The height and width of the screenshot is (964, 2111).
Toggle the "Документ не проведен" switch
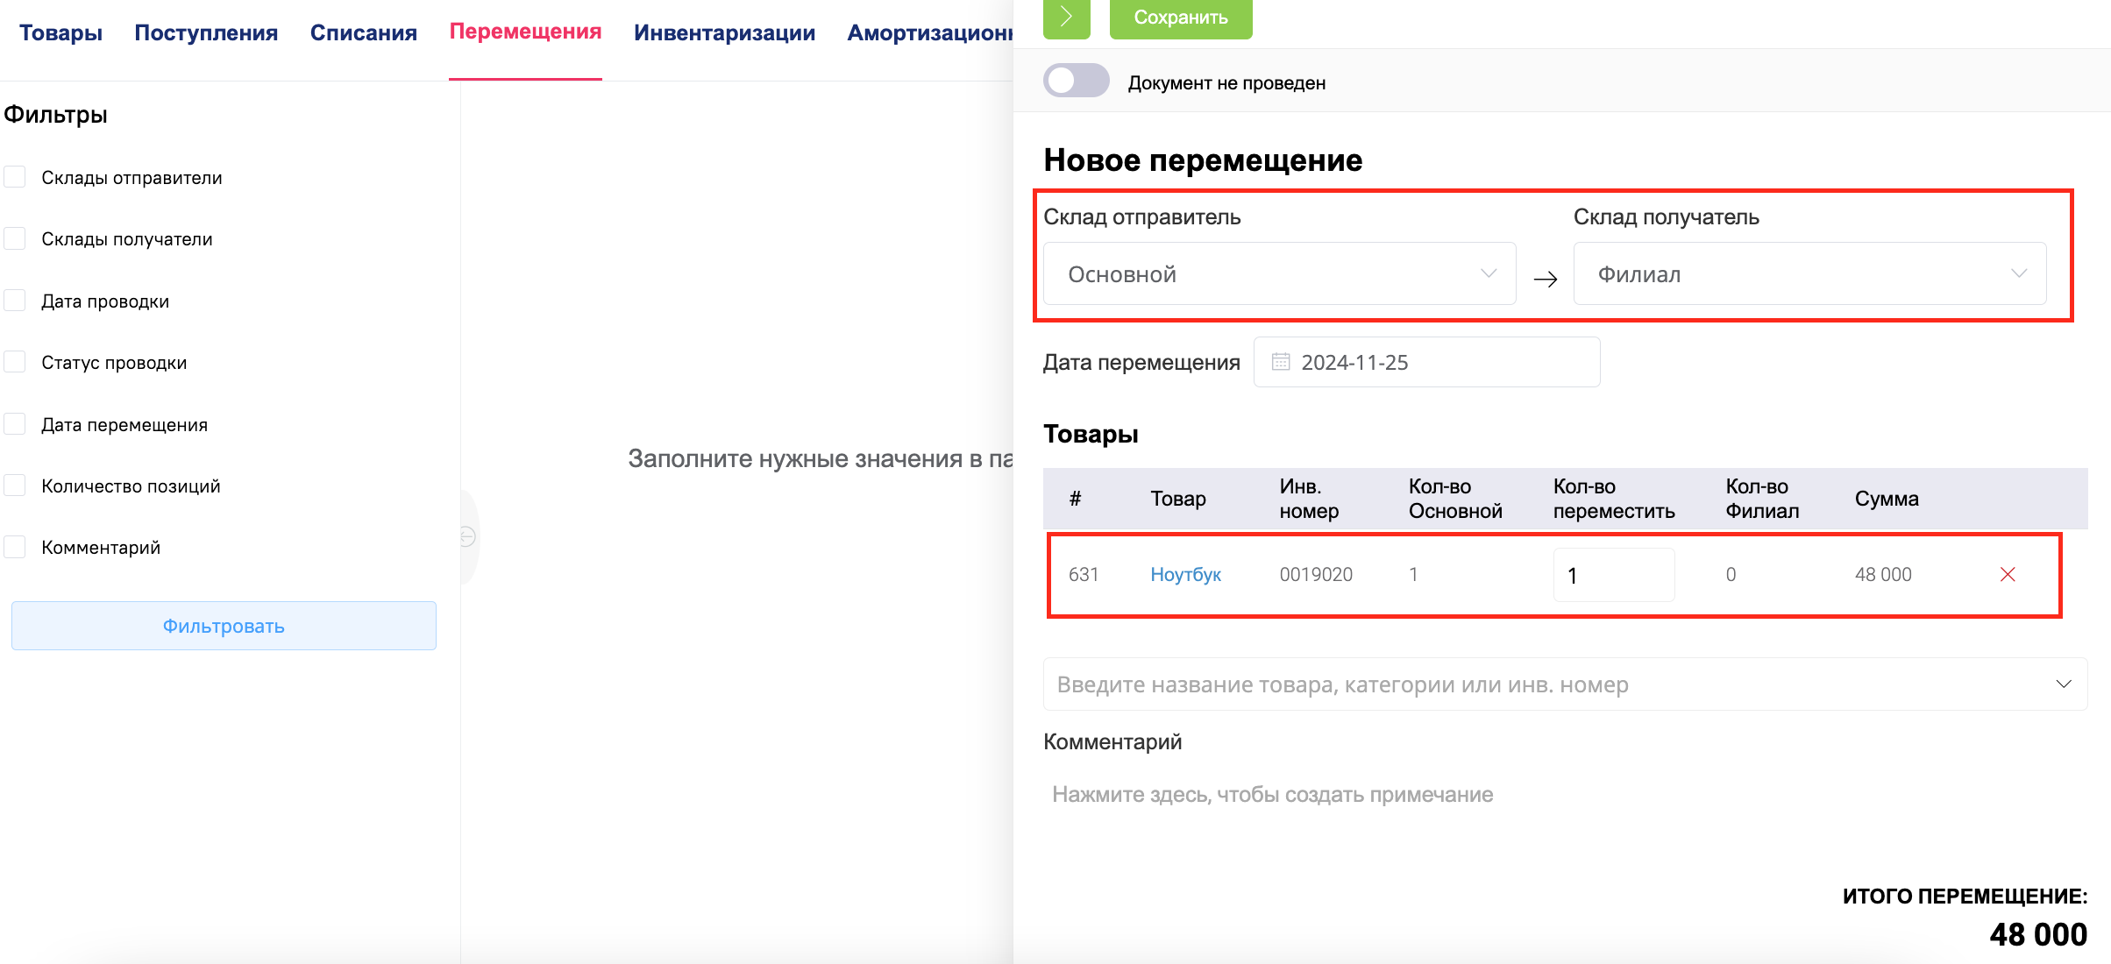(x=1076, y=82)
